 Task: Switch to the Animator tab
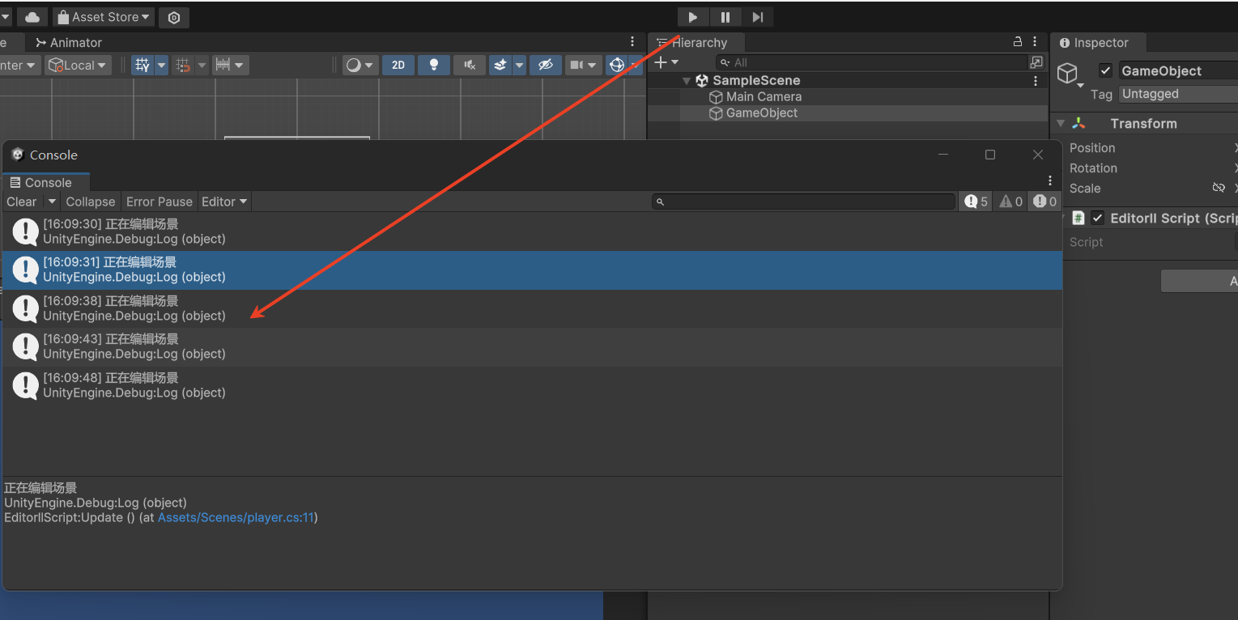(69, 43)
